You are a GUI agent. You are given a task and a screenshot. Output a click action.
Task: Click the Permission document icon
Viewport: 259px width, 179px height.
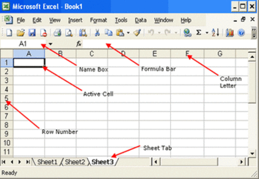point(44,32)
